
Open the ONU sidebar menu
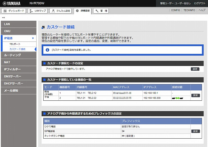19,31
